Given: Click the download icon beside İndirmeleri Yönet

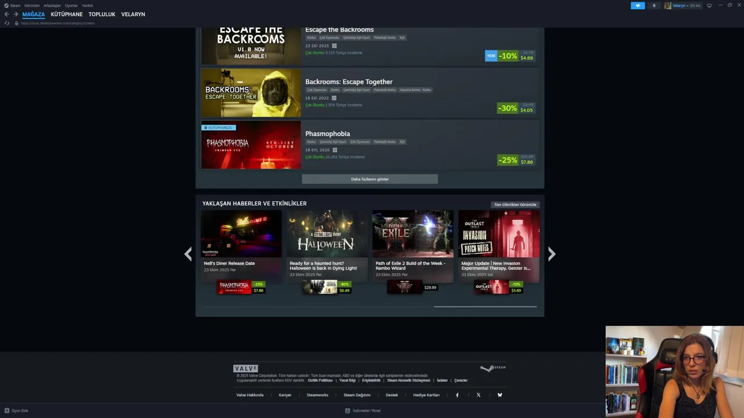Looking at the screenshot, I should pyautogui.click(x=348, y=410).
